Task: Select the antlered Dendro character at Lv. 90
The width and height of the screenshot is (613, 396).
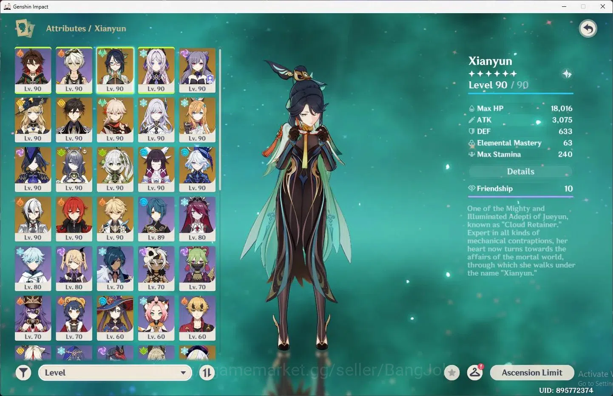Action: point(74,170)
